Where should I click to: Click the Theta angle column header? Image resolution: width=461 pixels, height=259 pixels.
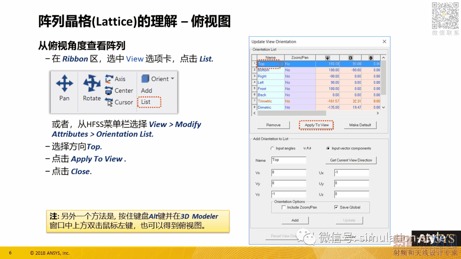[350, 58]
